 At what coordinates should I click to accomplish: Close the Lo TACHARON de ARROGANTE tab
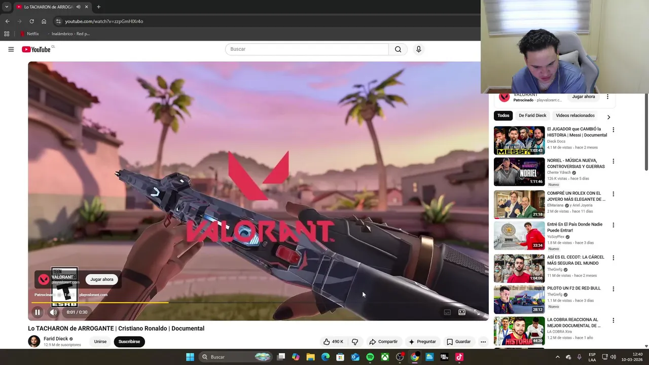[86, 7]
